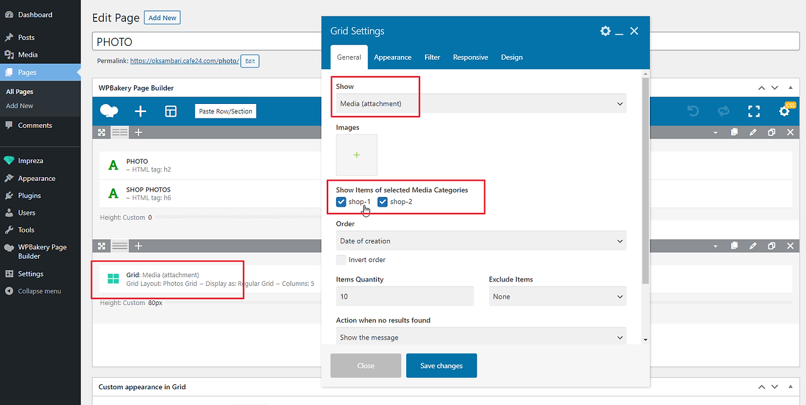Switch to the Responsive tab
The height and width of the screenshot is (405, 806).
pyautogui.click(x=470, y=57)
